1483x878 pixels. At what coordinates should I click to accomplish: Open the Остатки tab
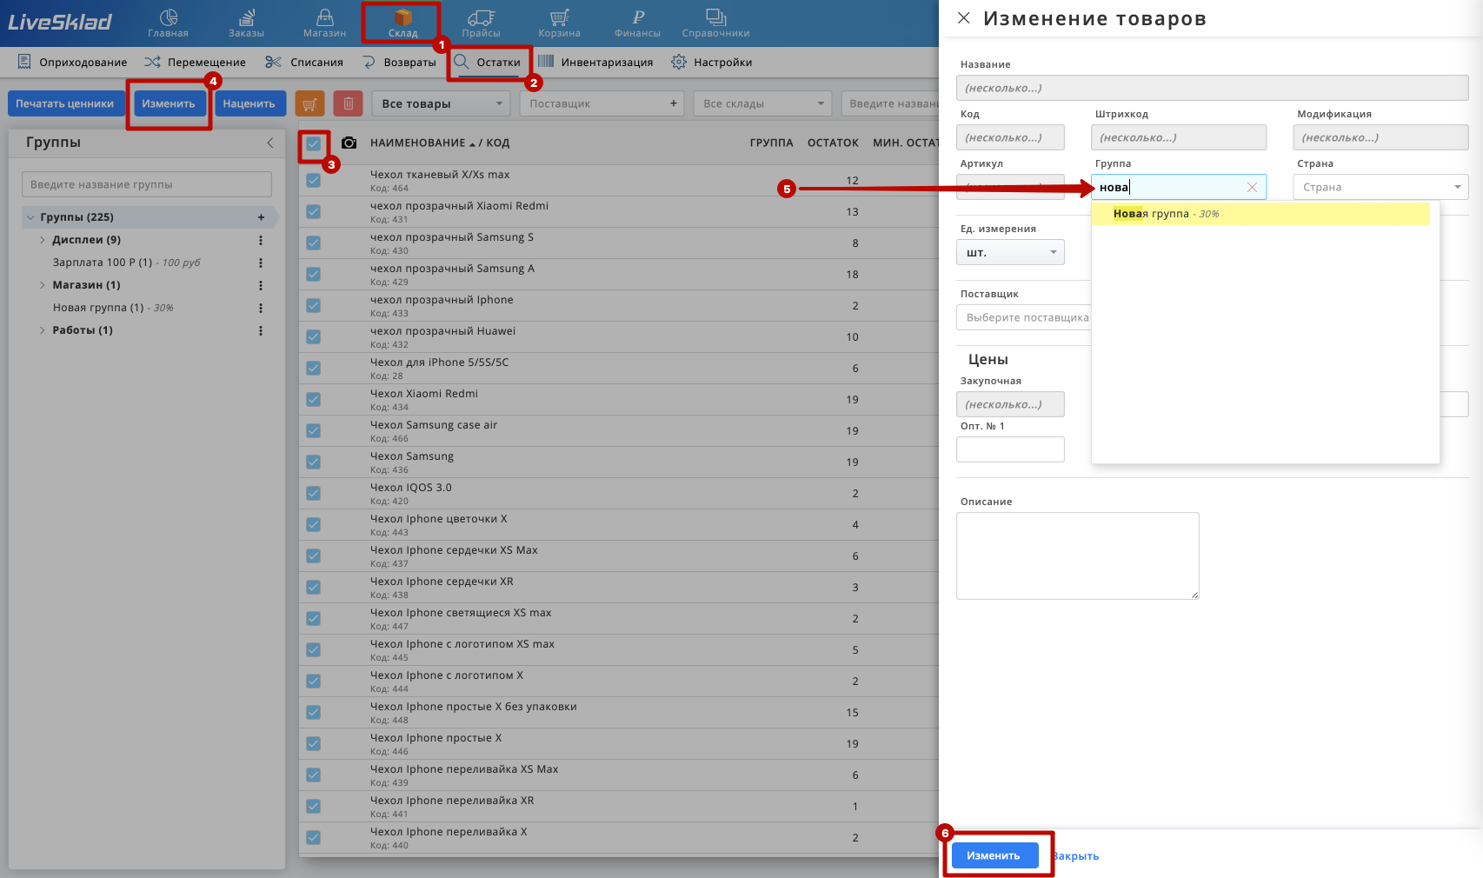click(x=488, y=62)
